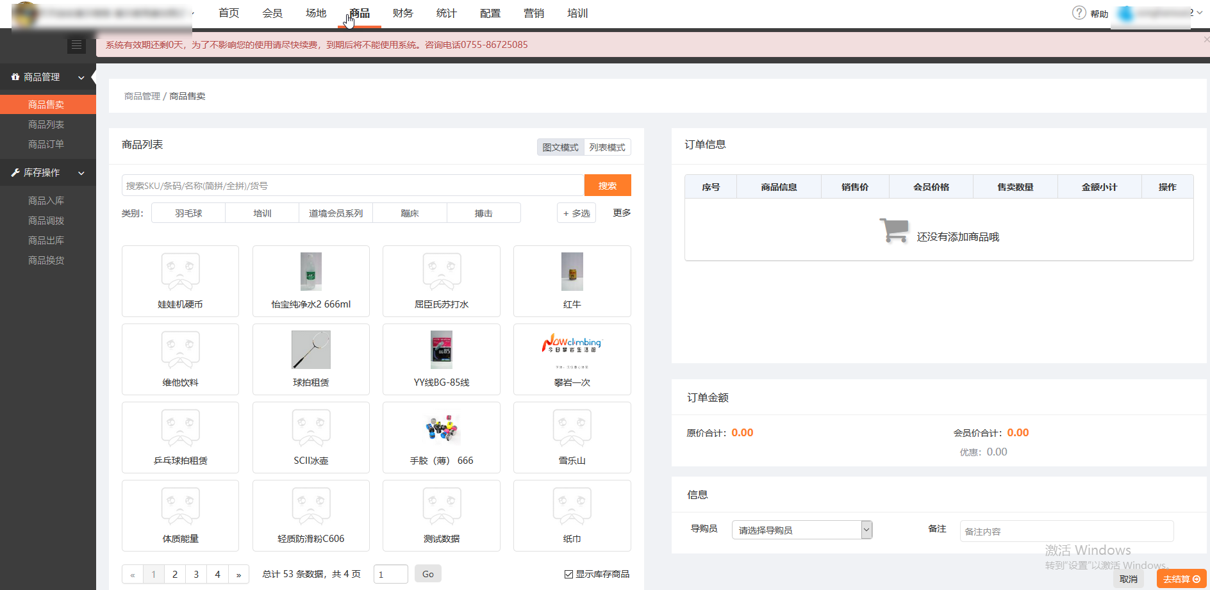
Task: Switch to 图文模式 view
Action: coord(561,147)
